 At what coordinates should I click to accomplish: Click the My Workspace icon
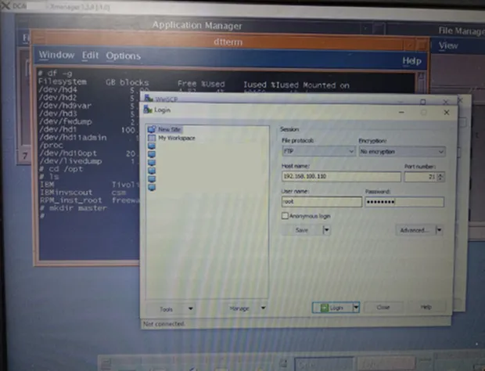(152, 138)
